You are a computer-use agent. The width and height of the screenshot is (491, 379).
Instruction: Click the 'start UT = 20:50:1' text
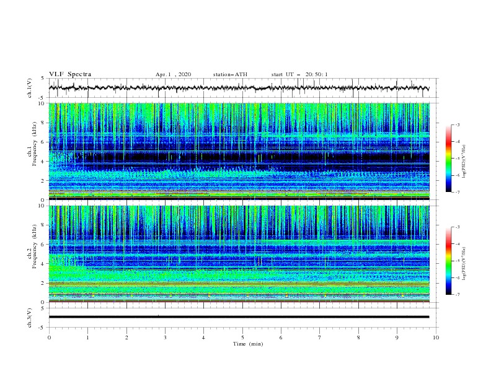299,74
